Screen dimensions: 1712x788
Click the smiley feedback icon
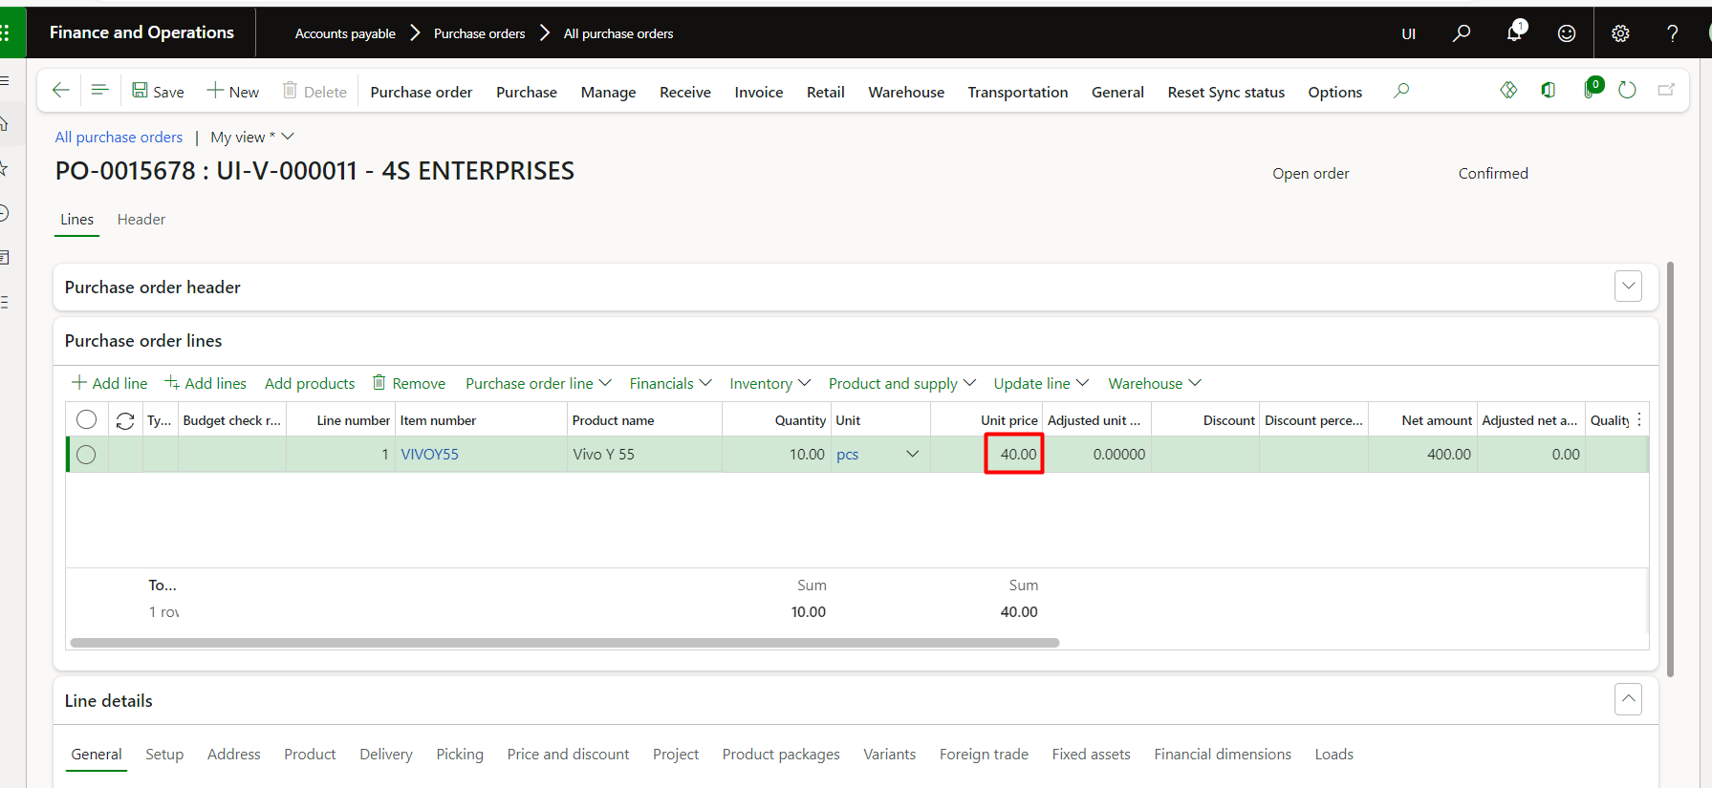tap(1567, 33)
